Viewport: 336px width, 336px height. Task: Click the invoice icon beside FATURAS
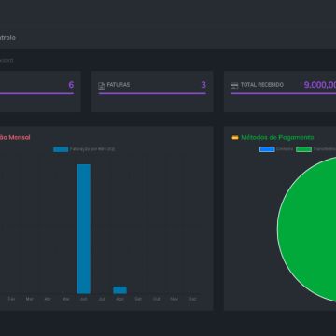coord(102,86)
